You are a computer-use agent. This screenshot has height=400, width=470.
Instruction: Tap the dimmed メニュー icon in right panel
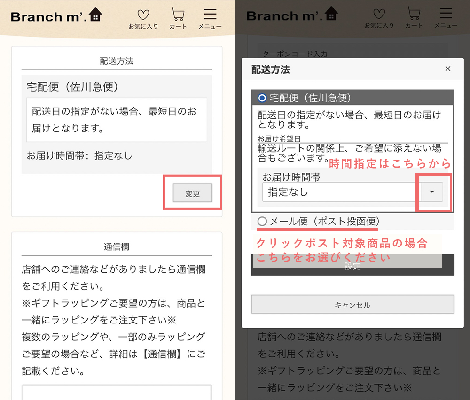pyautogui.click(x=446, y=18)
